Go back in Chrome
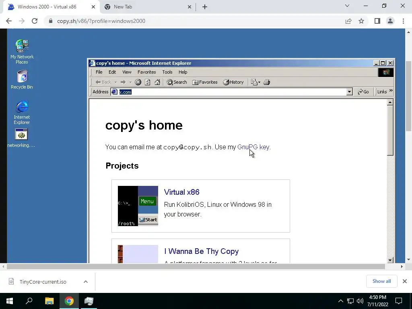 point(9,21)
